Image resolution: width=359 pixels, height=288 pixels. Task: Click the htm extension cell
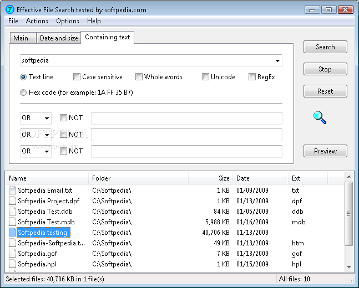point(298,243)
